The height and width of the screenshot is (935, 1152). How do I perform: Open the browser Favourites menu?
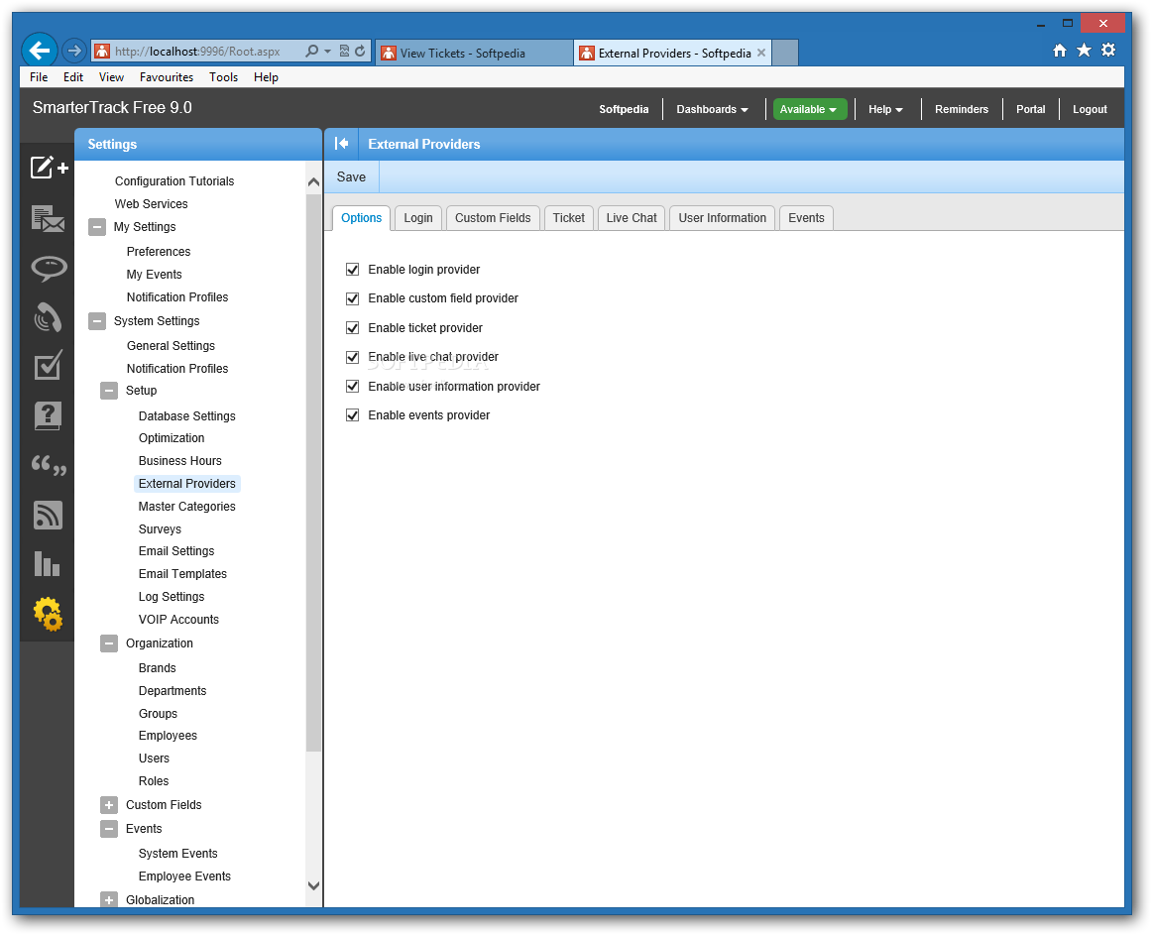tap(167, 77)
